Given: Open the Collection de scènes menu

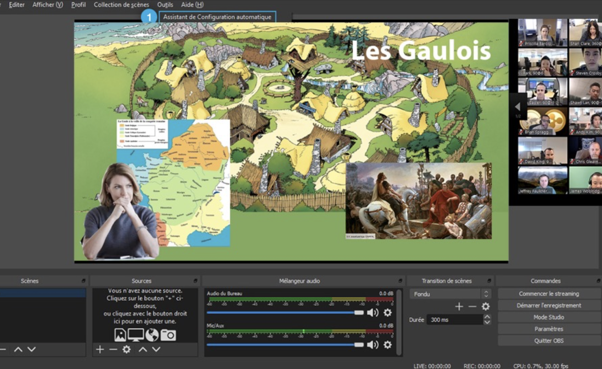Looking at the screenshot, I should 121,5.
